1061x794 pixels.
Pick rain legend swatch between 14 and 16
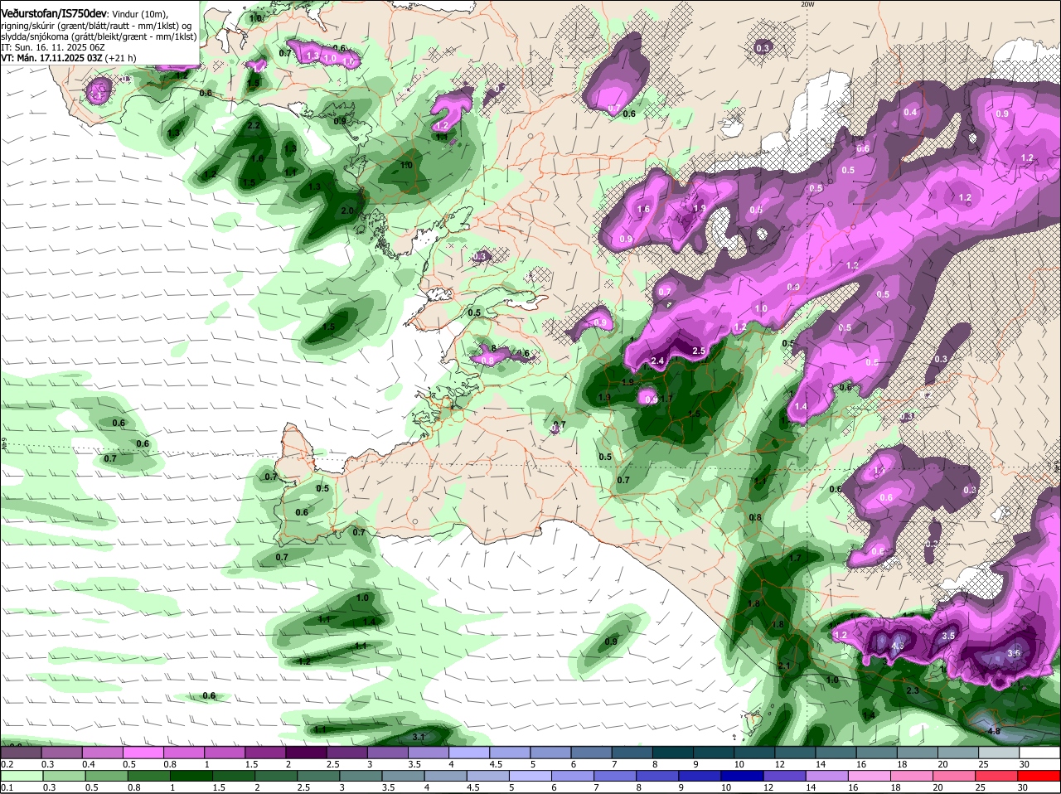click(x=828, y=776)
